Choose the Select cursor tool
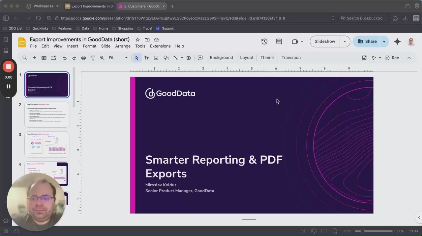The image size is (422, 236). pos(137,58)
